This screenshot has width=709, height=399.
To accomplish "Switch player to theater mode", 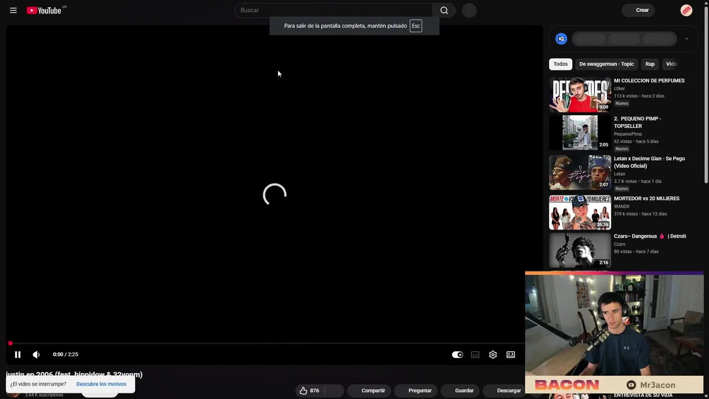I will click(x=511, y=355).
